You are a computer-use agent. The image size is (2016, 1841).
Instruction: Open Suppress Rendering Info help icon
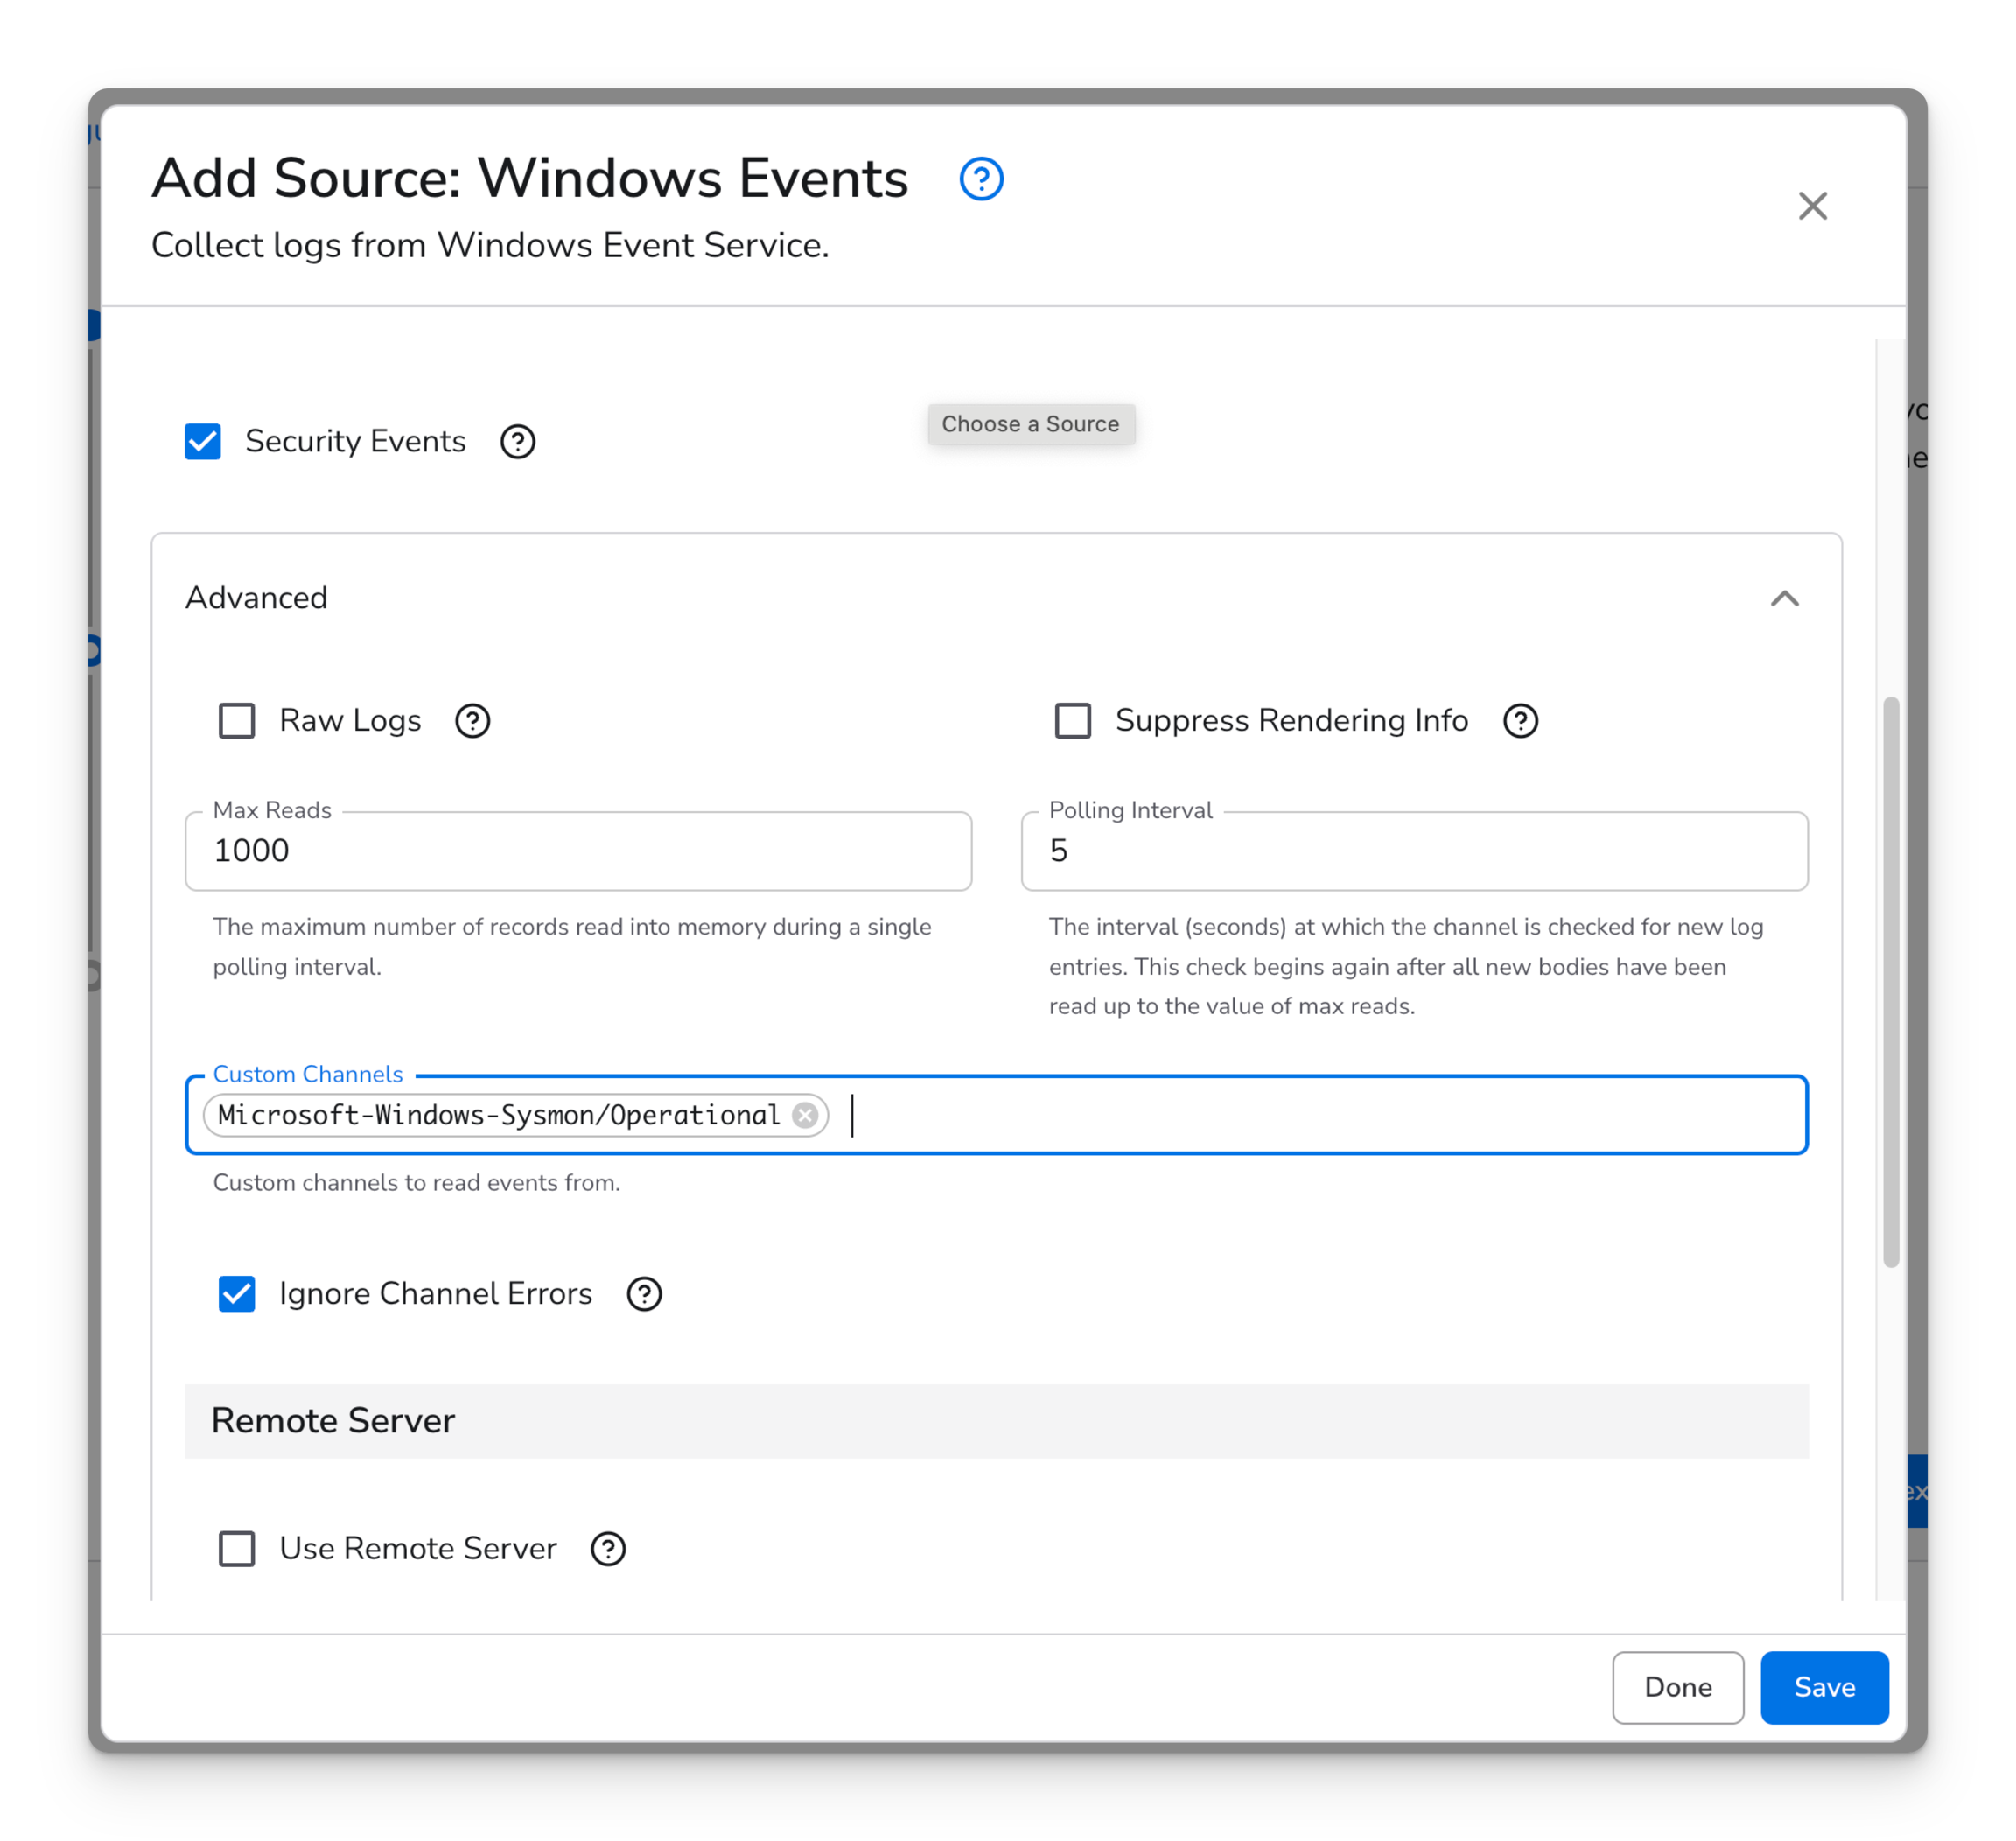click(x=1520, y=721)
